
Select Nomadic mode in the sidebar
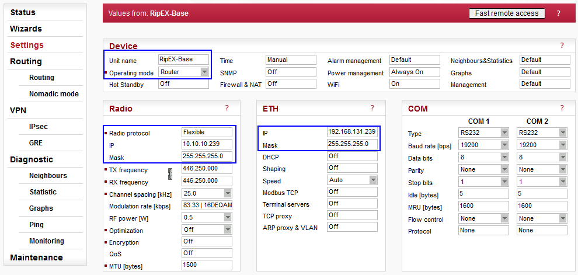54,94
